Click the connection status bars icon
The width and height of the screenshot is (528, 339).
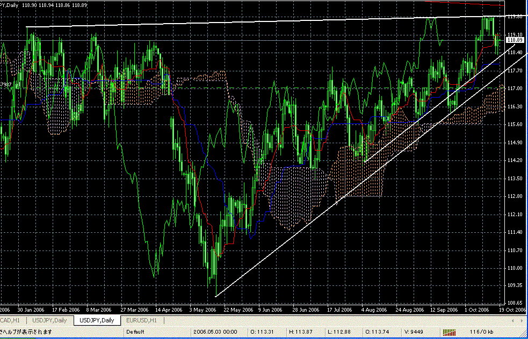click(448, 332)
